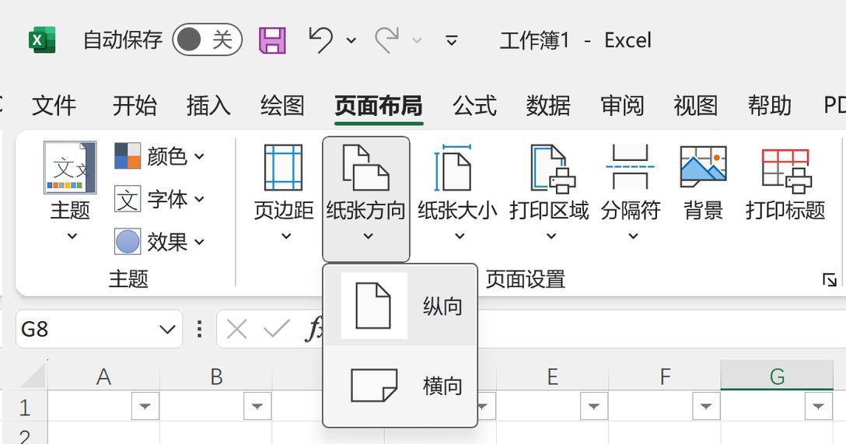This screenshot has height=444, width=846.
Task: Select the 页面布局 tab
Action: coord(379,105)
